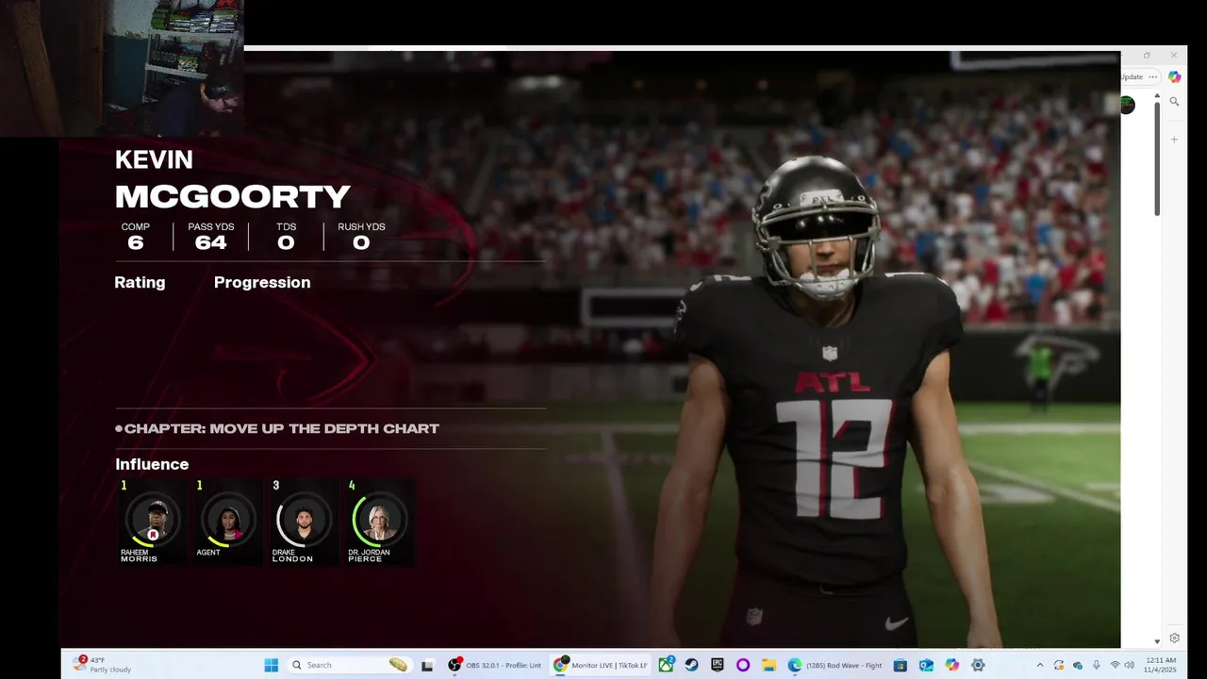Click the TDS stat value
This screenshot has width=1207, height=679.
[x=286, y=242]
